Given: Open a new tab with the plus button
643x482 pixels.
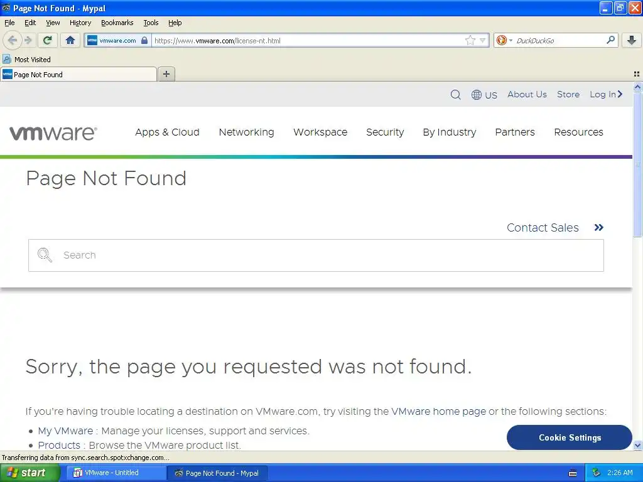Looking at the screenshot, I should coord(166,74).
